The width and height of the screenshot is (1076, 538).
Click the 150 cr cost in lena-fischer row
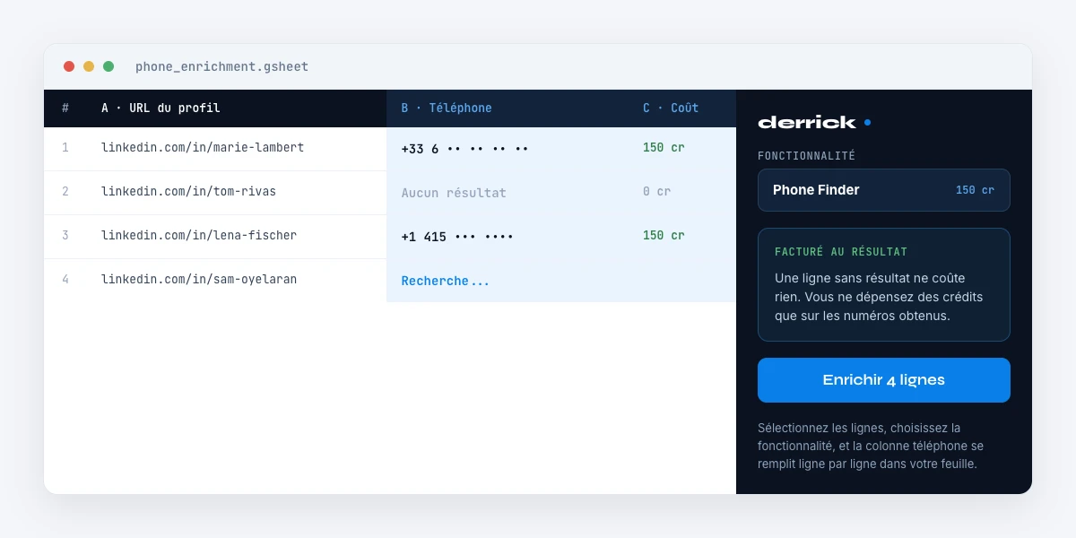point(664,235)
